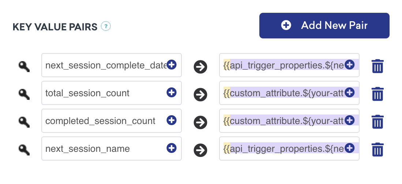
Task: Insert personalization in completed_session_count key field
Action: click(172, 120)
